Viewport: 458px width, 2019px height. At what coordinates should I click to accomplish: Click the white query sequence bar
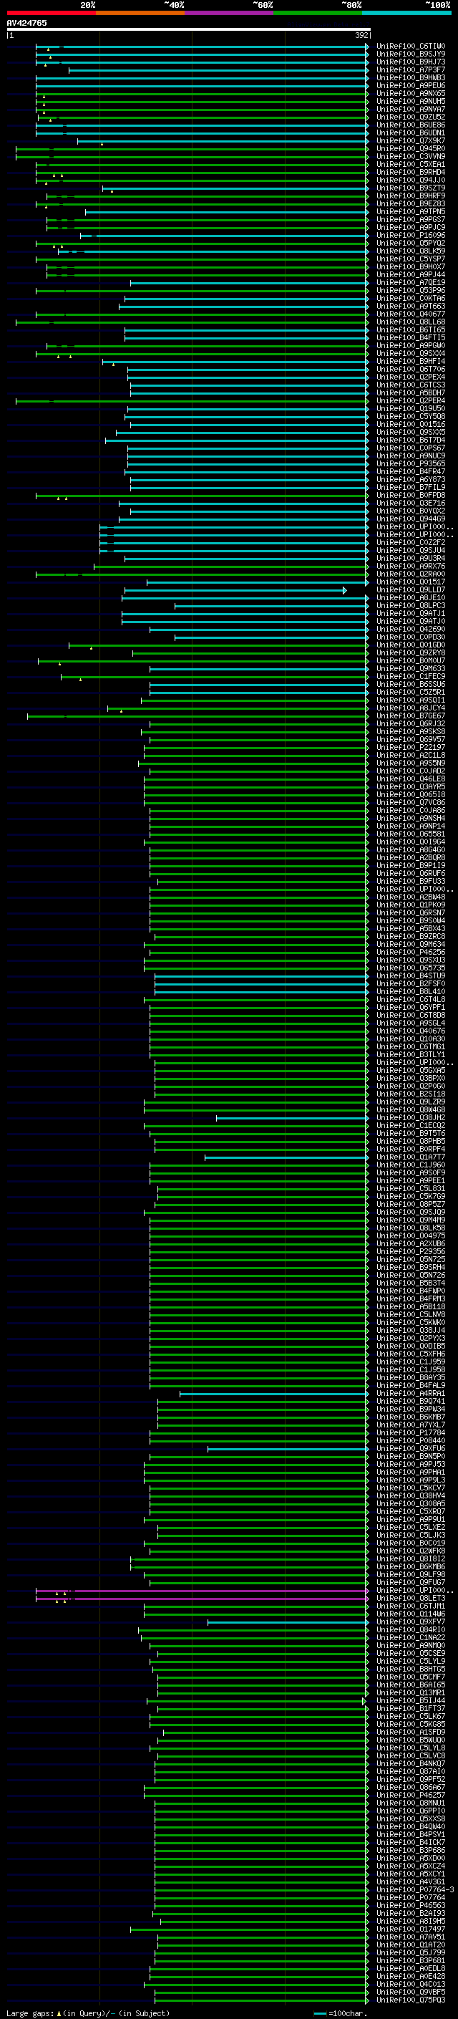point(189,30)
